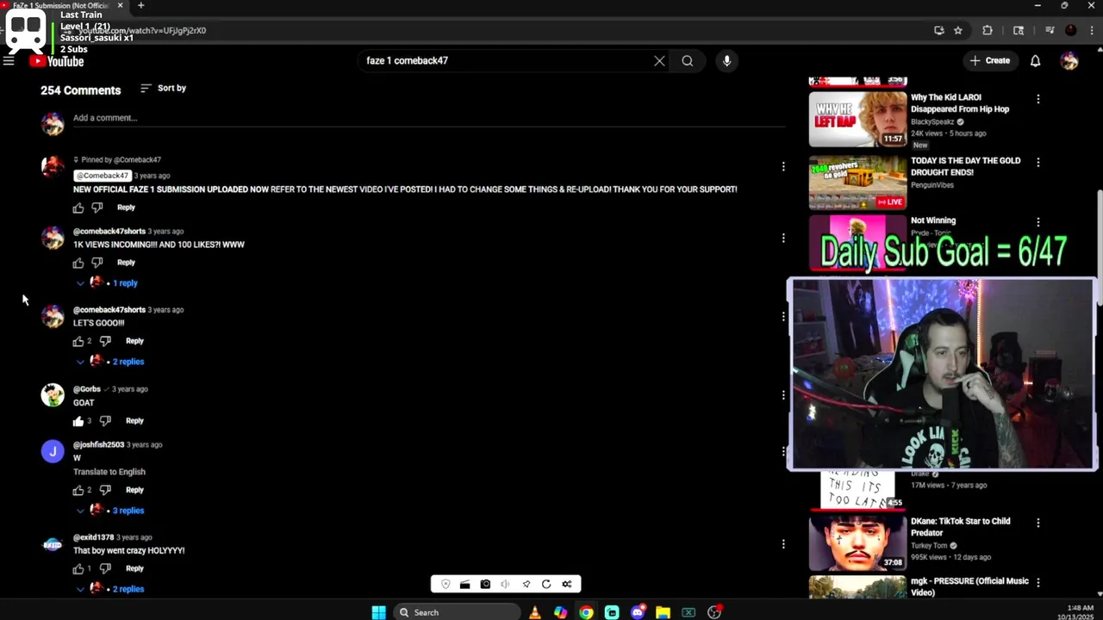Open YouTube notifications bell
1103x620 pixels.
point(1035,61)
